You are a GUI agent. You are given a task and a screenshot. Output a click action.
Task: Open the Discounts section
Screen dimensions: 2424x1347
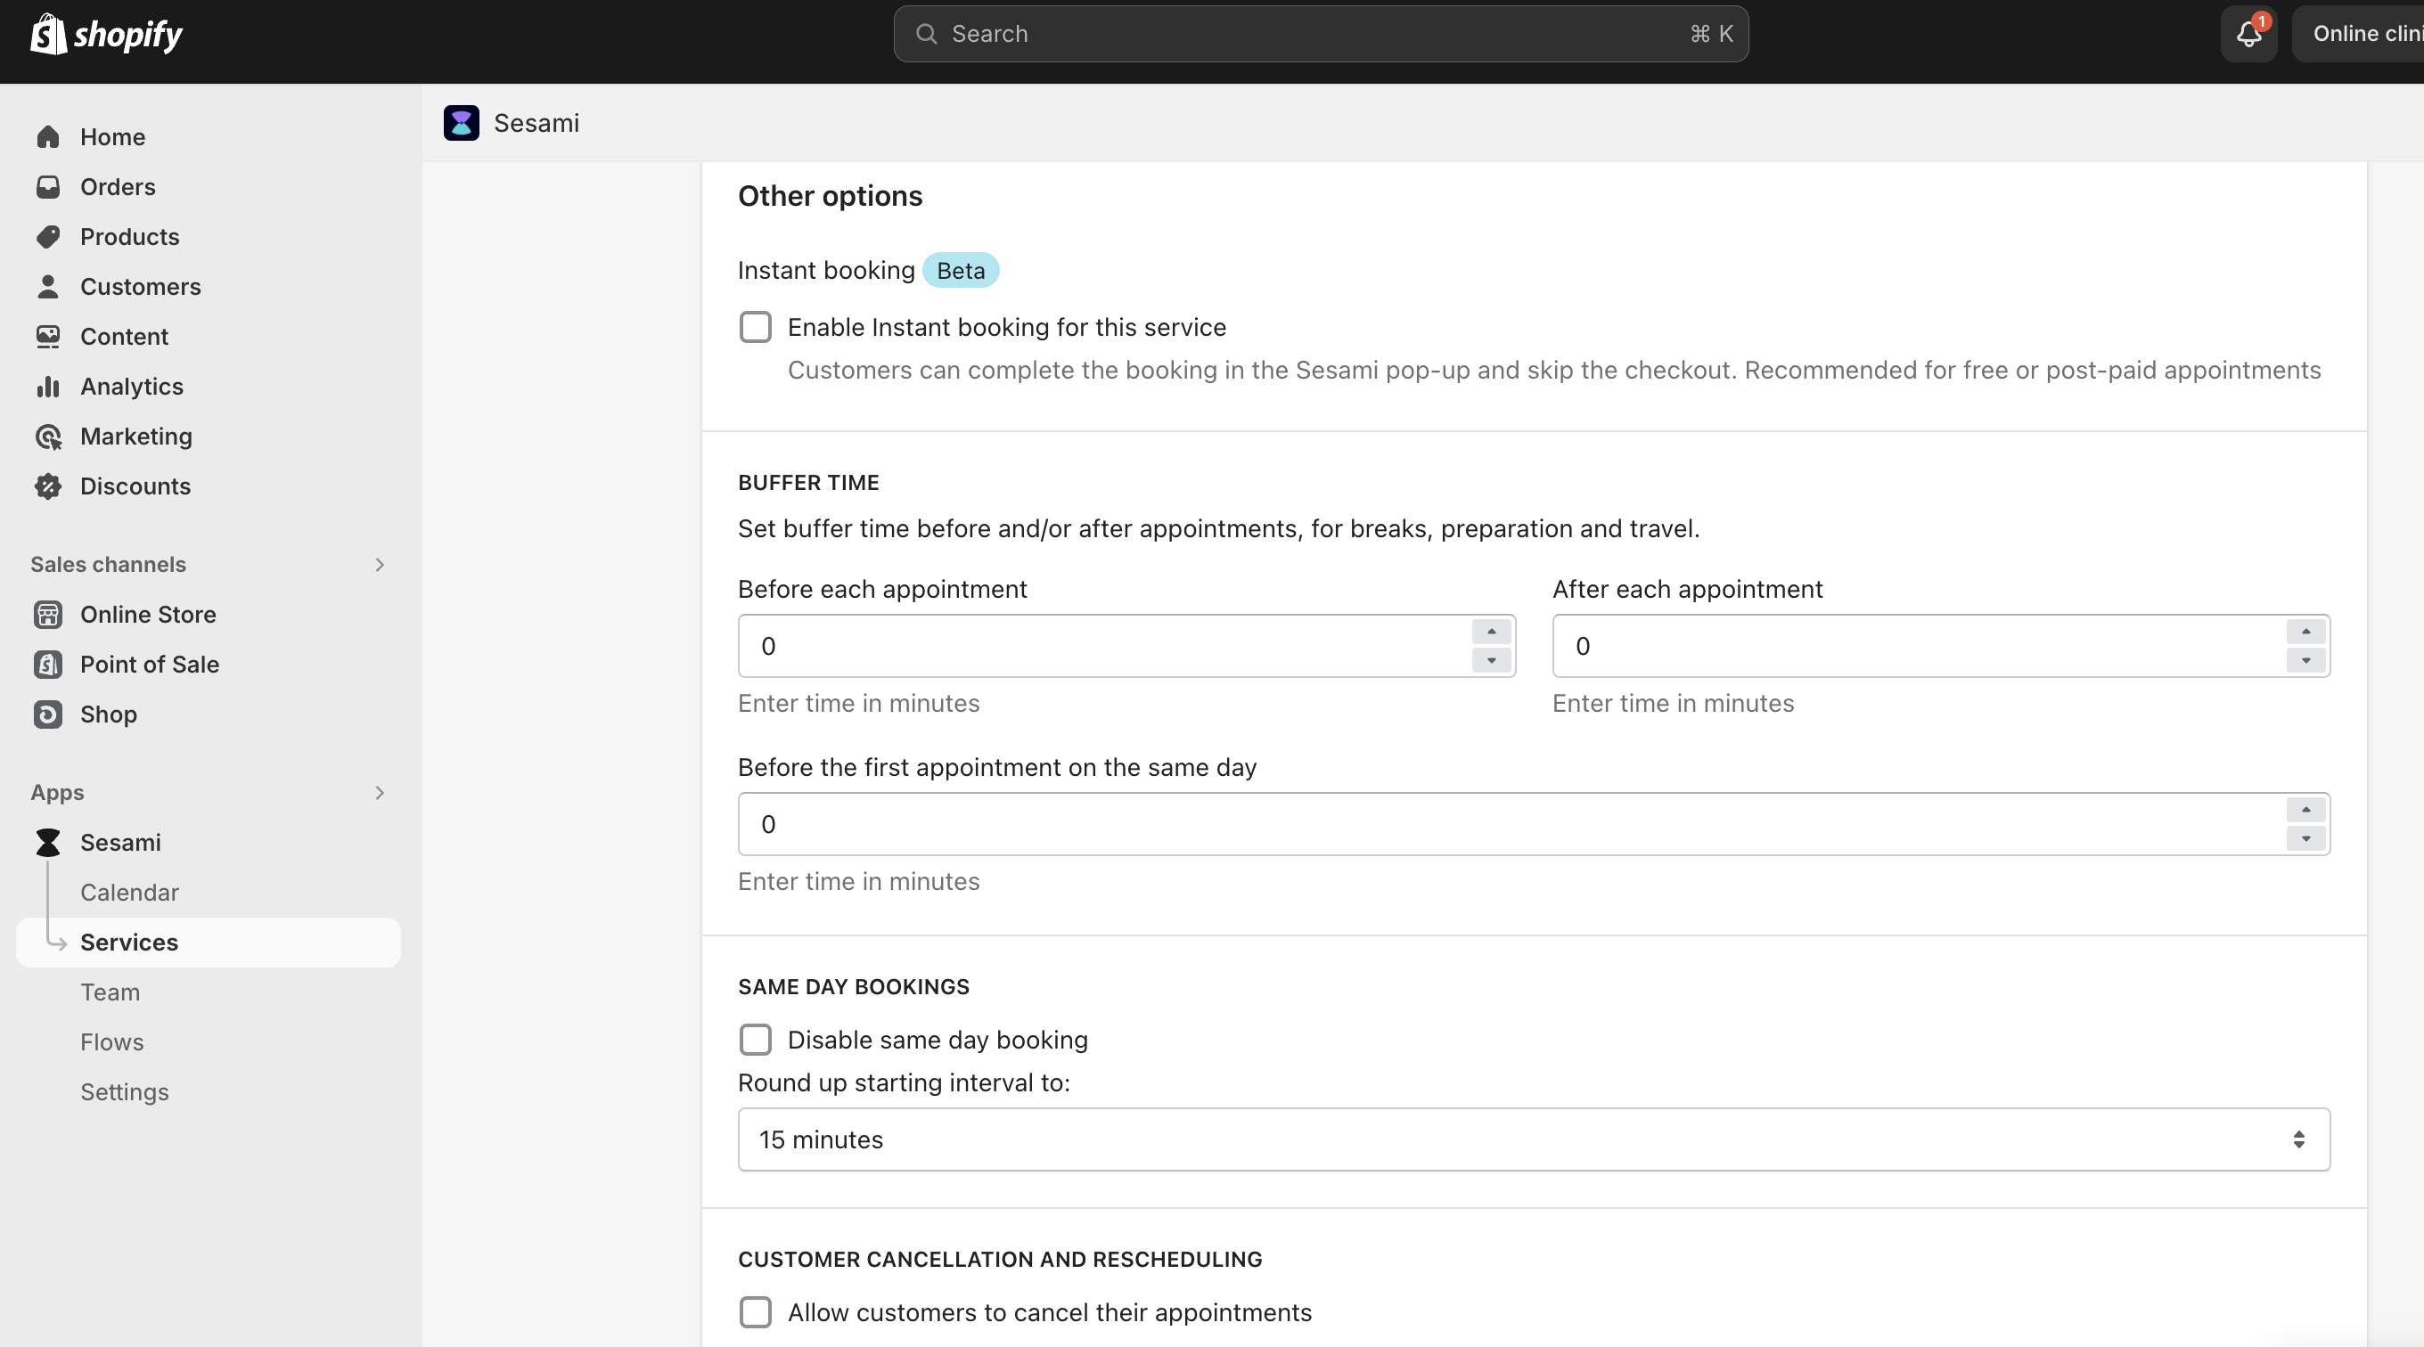point(135,486)
